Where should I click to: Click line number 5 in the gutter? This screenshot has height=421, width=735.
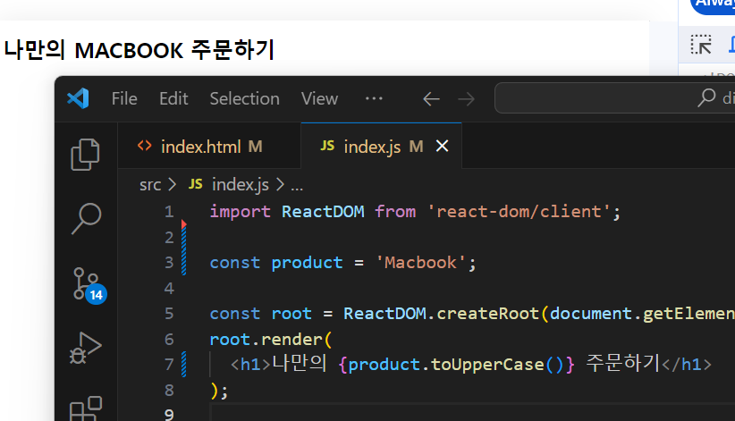point(169,313)
